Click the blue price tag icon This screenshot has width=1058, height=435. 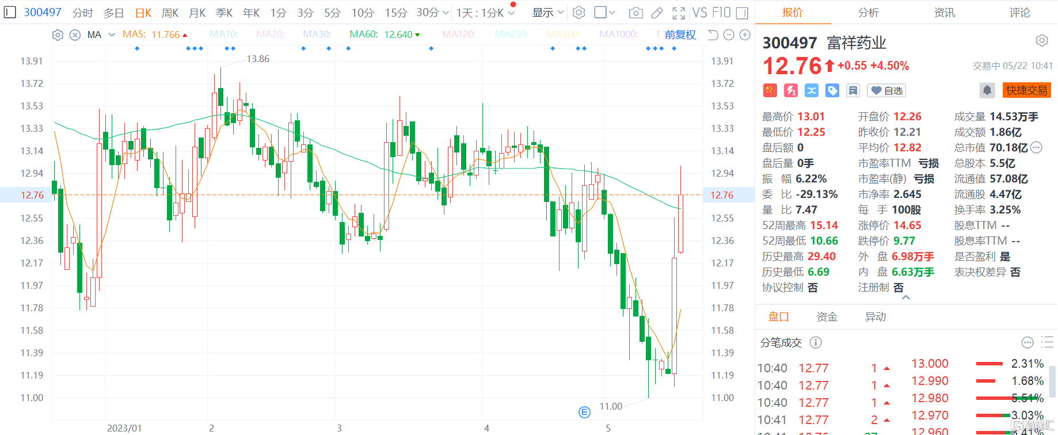(832, 90)
